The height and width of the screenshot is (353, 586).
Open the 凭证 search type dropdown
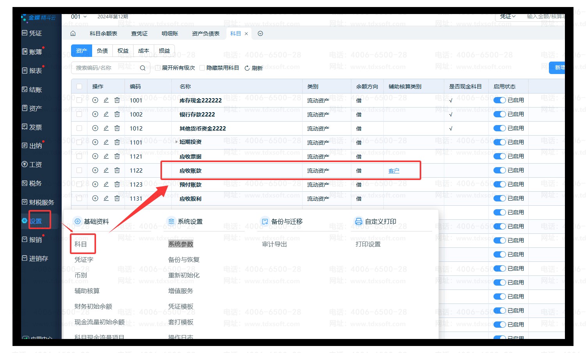coord(508,16)
